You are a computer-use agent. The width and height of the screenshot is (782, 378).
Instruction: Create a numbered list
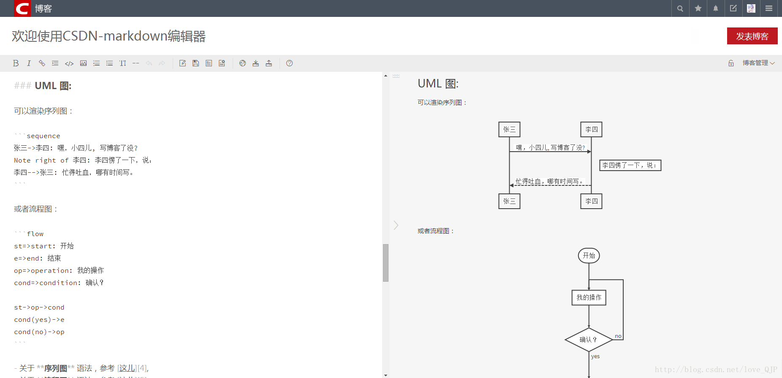click(96, 63)
